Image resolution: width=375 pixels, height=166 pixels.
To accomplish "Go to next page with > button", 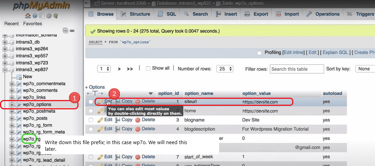I will click(119, 69).
